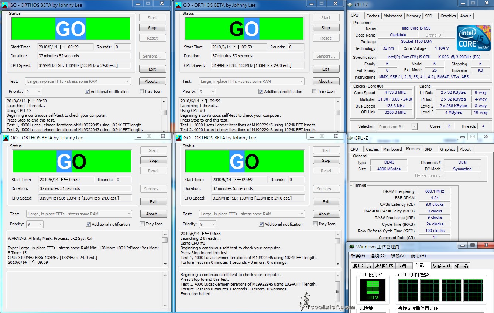Click title bar icon of CPU-Z Processor window
The image size is (494, 313).
point(350,5)
